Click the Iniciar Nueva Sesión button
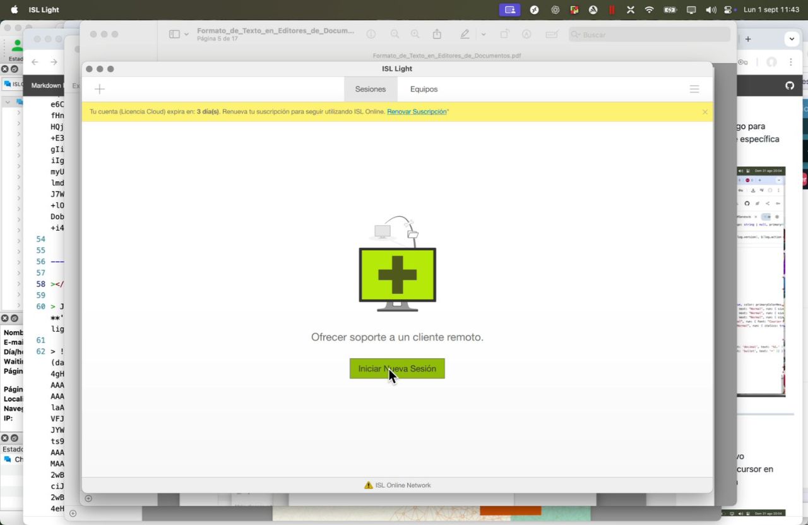The width and height of the screenshot is (808, 525). 397,368
